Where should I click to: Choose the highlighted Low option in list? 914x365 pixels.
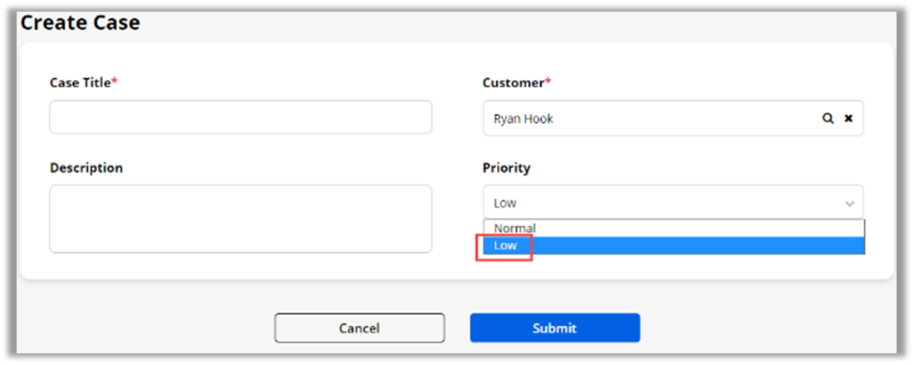tap(505, 246)
